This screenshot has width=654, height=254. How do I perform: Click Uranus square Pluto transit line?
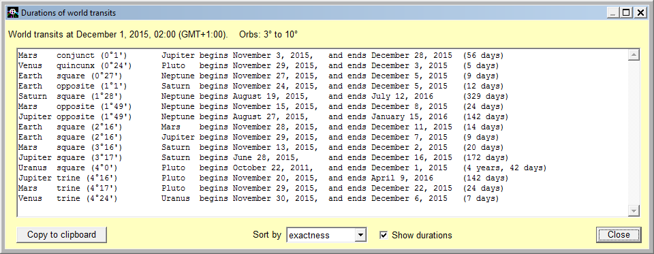(x=282, y=168)
